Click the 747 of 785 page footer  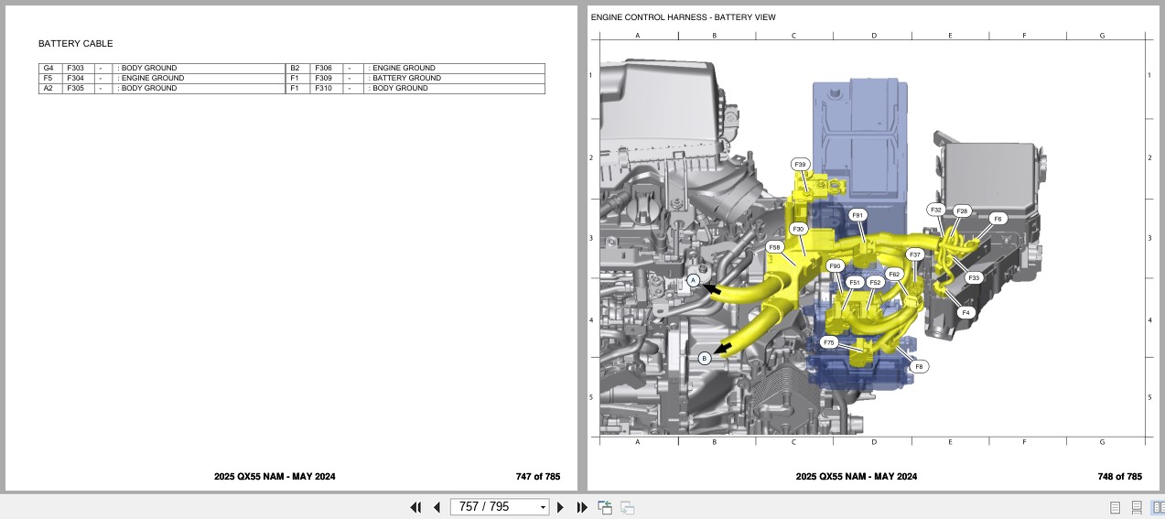[538, 476]
